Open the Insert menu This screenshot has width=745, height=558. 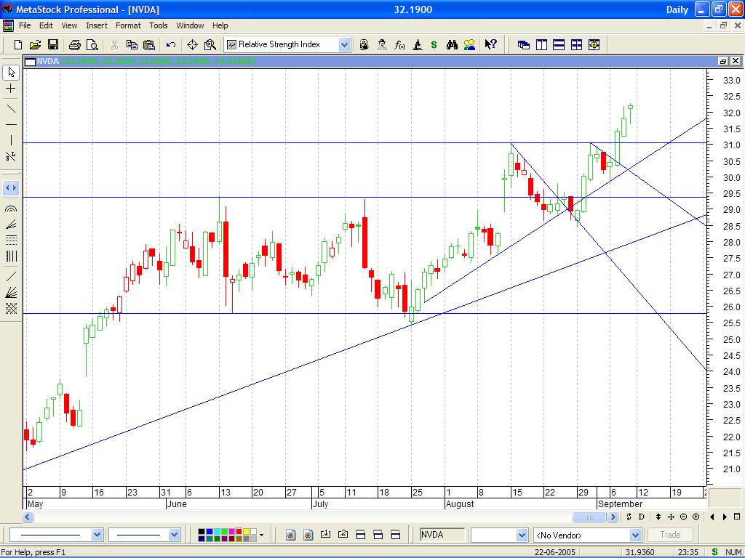97,25
